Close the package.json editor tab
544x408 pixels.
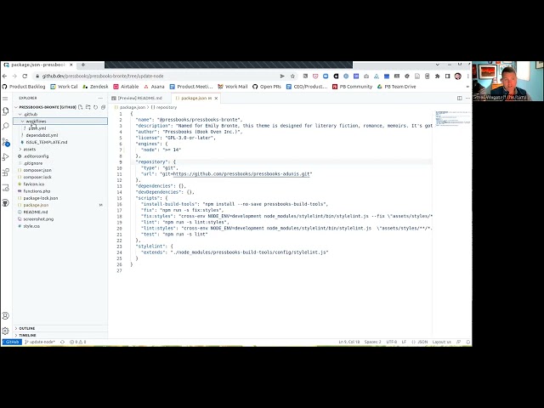pyautogui.click(x=216, y=99)
